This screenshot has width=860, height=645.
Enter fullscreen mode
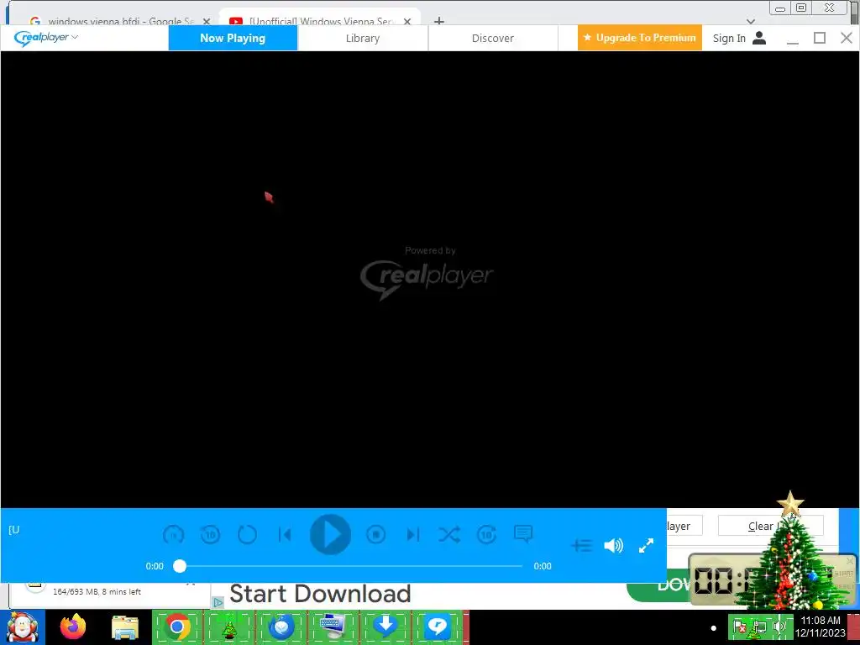[646, 545]
